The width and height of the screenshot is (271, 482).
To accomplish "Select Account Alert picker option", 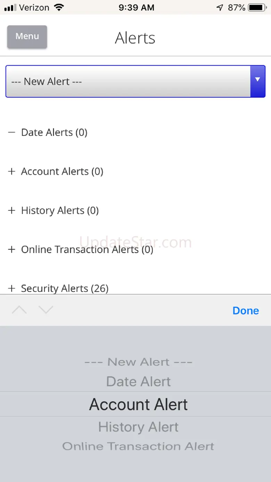I will tap(138, 405).
